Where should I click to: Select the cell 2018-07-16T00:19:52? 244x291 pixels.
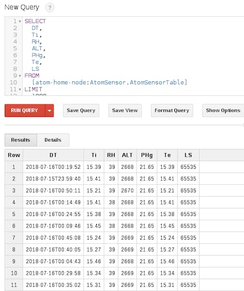tap(53, 167)
